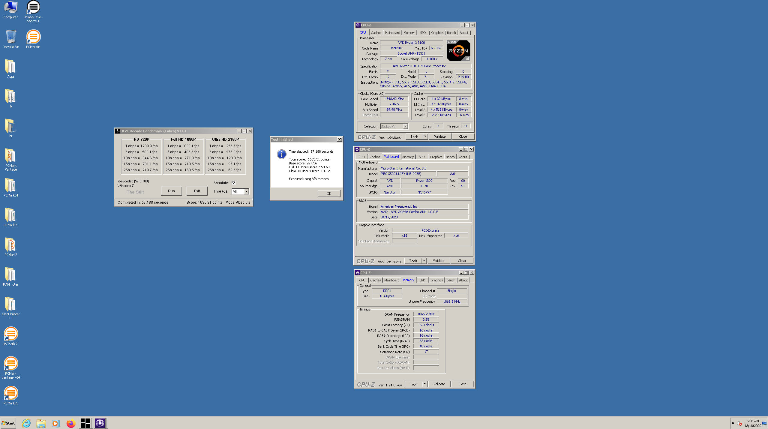The width and height of the screenshot is (768, 429).
Task: Open Windows Explorer from the taskbar
Action: point(41,423)
